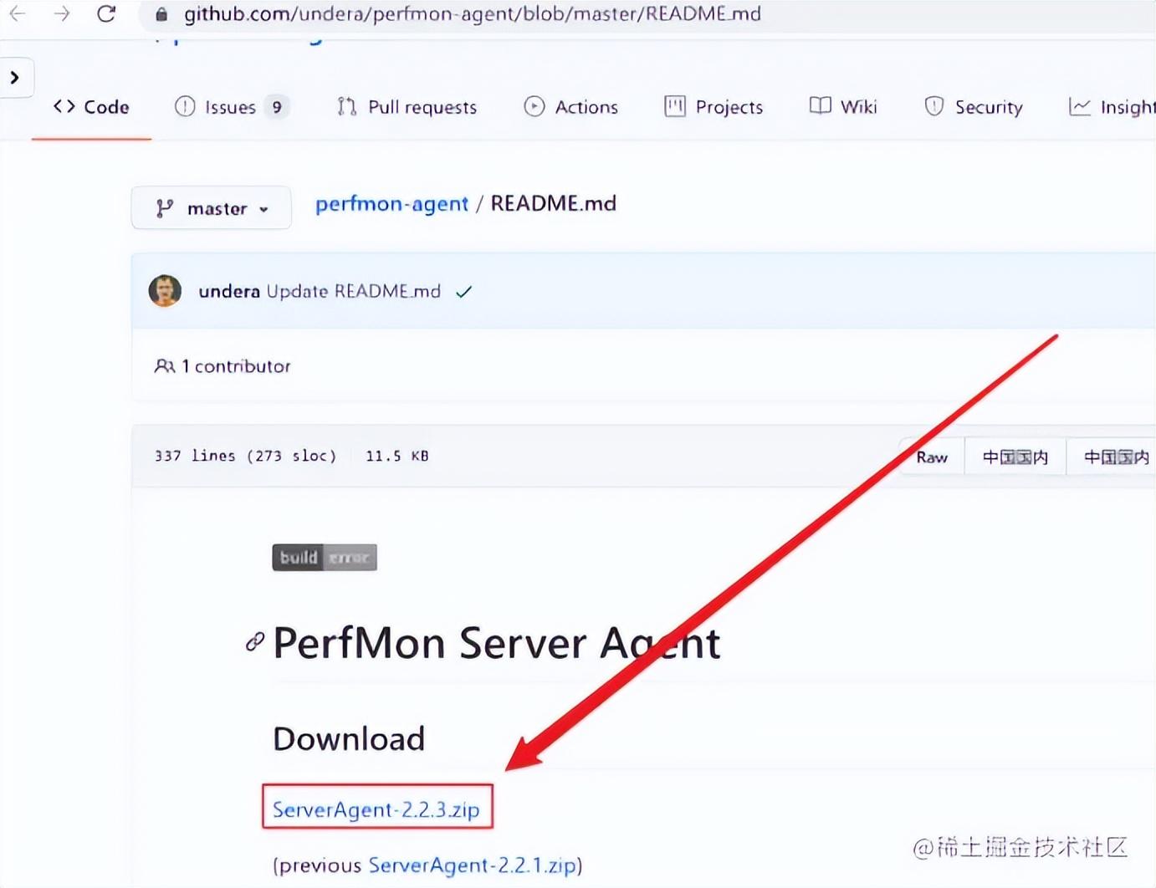Click the 11.5 KB file size text
Image resolution: width=1156 pixels, height=888 pixels.
[397, 456]
